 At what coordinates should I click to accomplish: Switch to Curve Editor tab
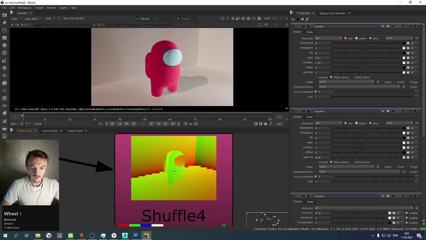coord(50,131)
